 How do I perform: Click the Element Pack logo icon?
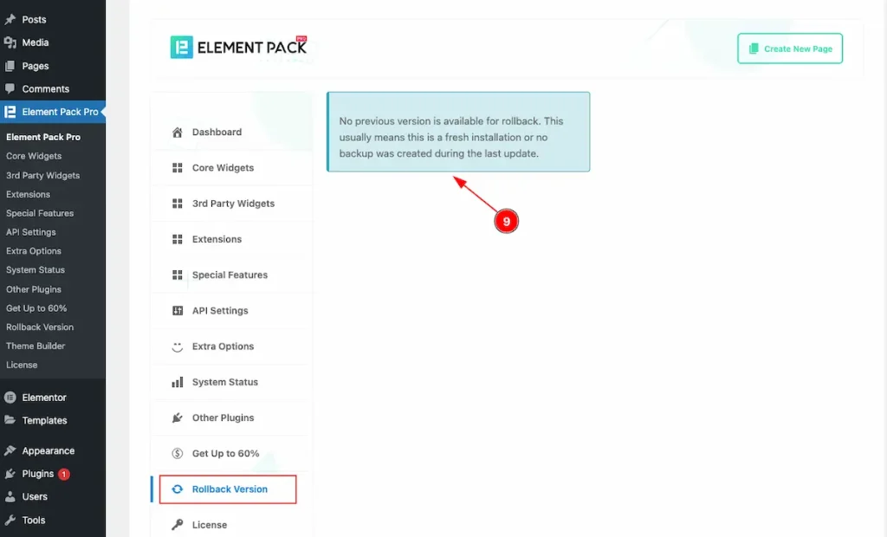pos(182,47)
